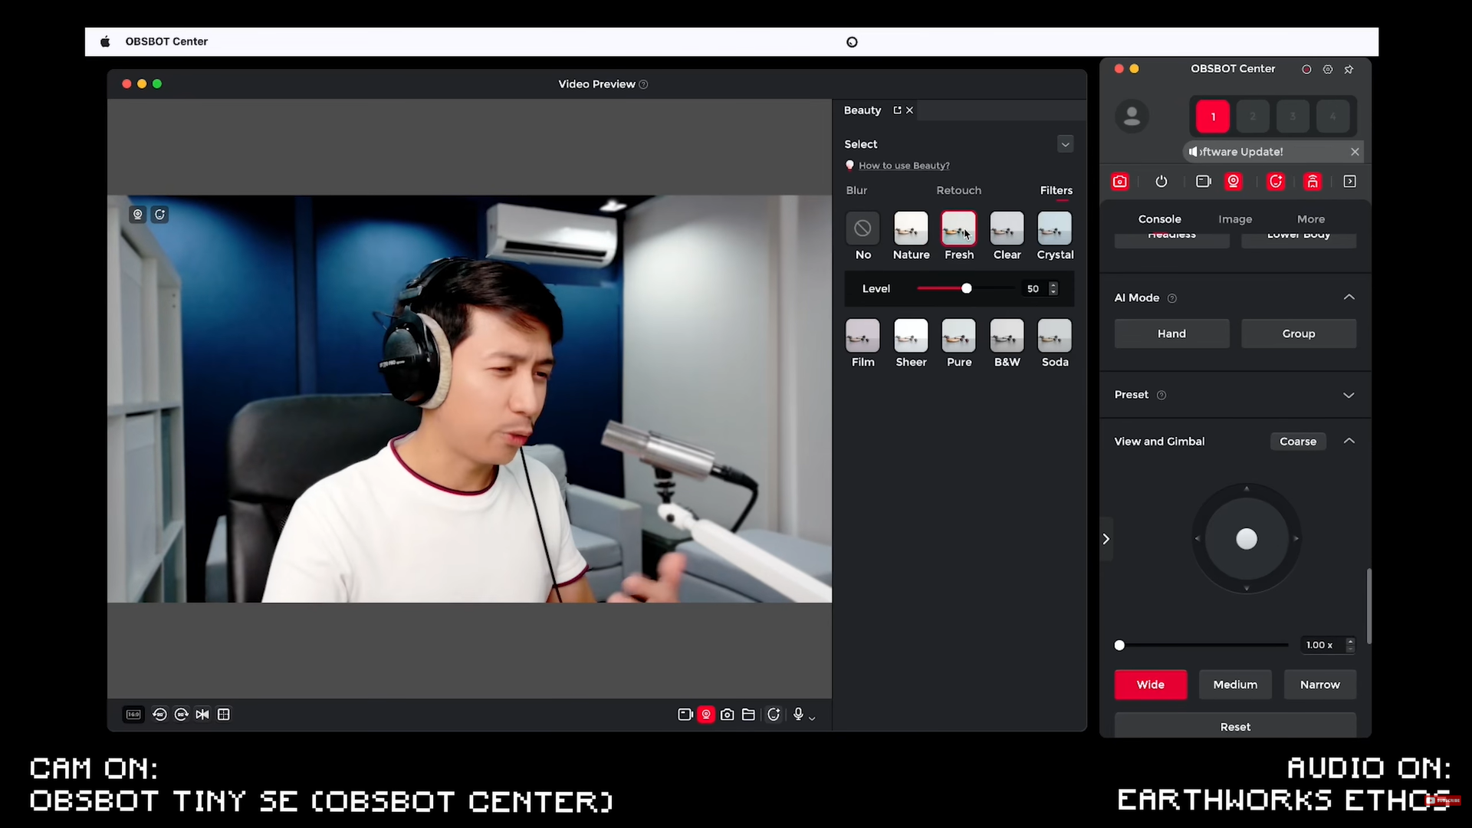Image resolution: width=1472 pixels, height=828 pixels.
Task: Click the pin window icon in OBSBOT Center
Action: click(1349, 69)
